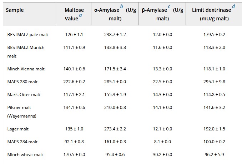Click the Minch Vienna malt sample name
This screenshot has width=242, height=164.
pos(26,69)
